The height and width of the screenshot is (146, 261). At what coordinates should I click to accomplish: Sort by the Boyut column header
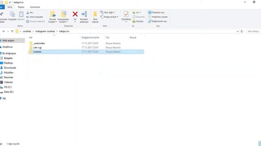coord(133,38)
